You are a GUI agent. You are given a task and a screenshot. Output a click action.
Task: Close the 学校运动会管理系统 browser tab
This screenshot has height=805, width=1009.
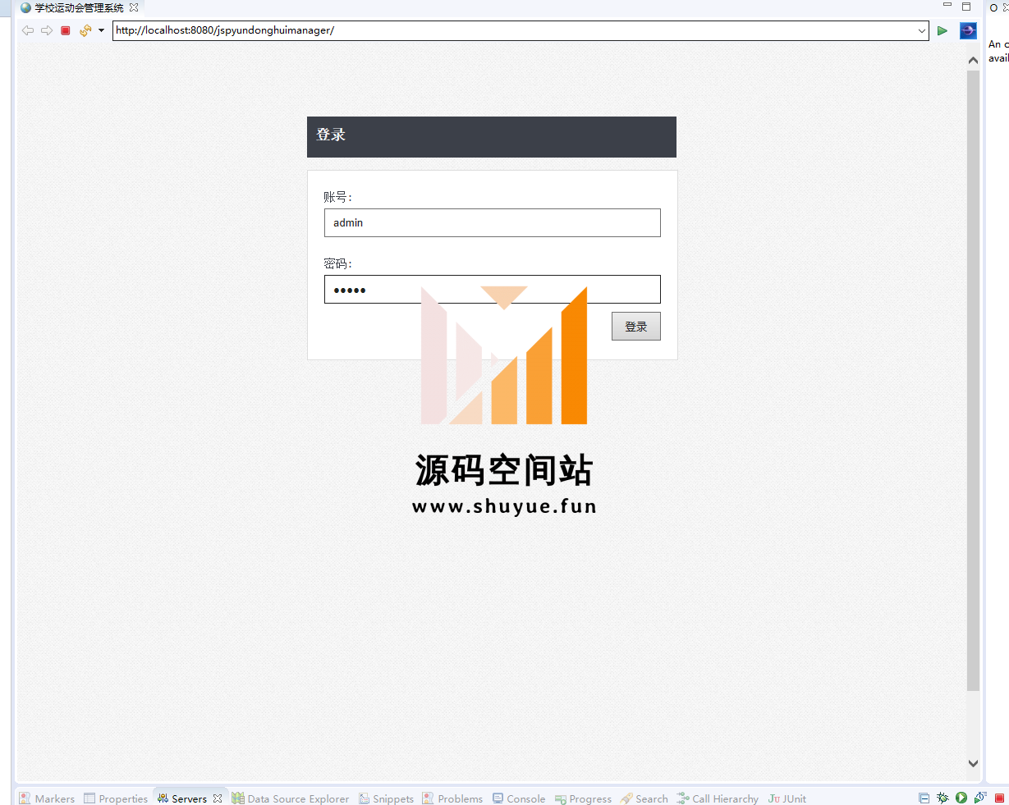pyautogui.click(x=134, y=7)
